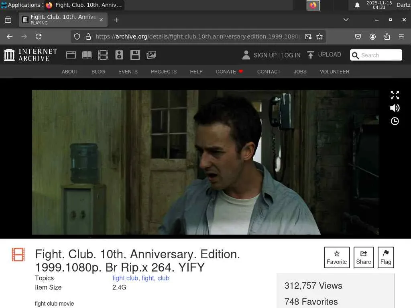Open the Texts book icon

[x=87, y=55]
